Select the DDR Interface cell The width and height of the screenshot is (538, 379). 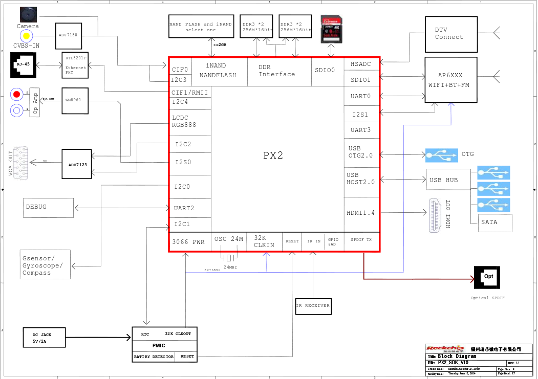coord(279,71)
